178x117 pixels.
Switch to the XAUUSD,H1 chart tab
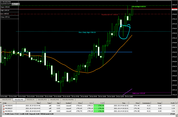pos(30,100)
